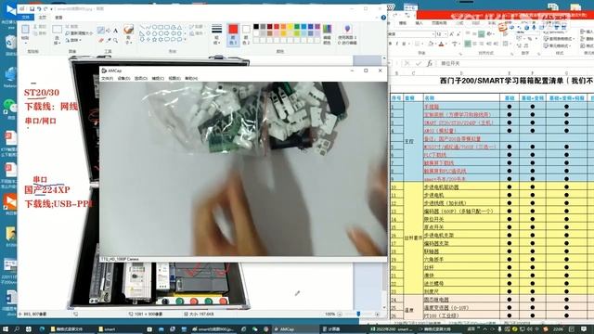Click the Excel formula bar input
The width and height of the screenshot is (594, 334).
[515, 63]
